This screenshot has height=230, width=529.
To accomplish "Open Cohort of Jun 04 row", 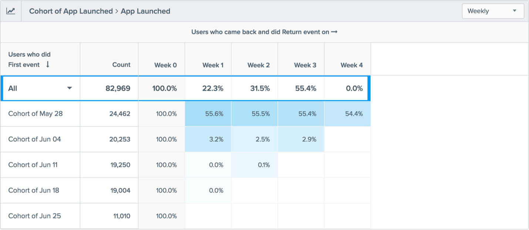I will [35, 139].
